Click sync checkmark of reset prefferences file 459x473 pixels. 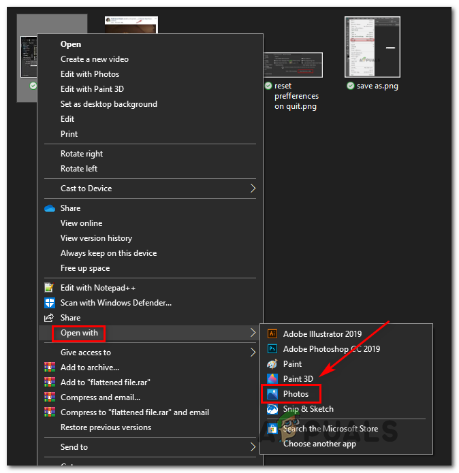(x=268, y=86)
